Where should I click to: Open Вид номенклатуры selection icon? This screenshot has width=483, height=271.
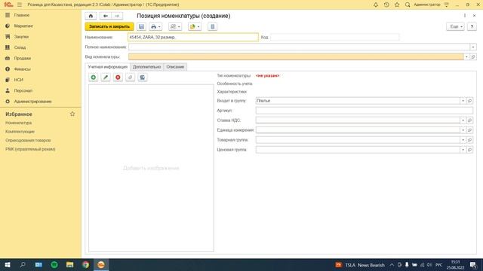point(473,57)
